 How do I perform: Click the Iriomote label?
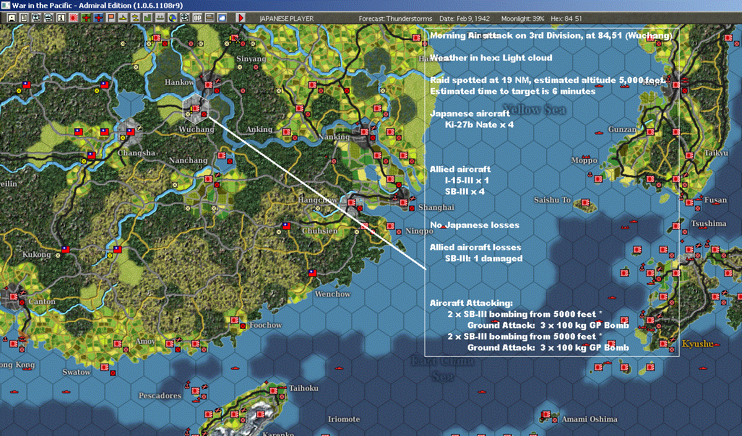[344, 419]
